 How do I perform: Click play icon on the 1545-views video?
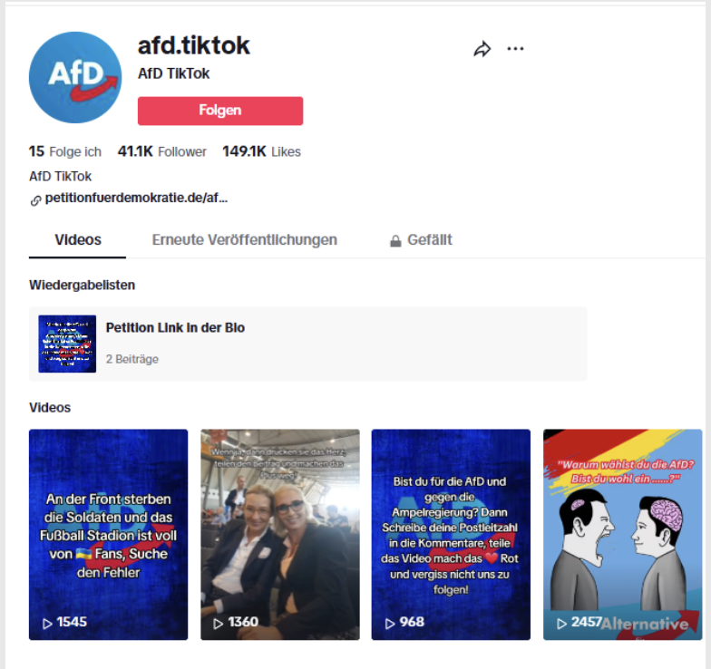coord(47,624)
